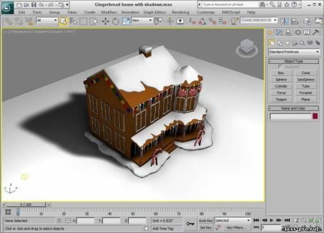Open the Select by Name dialog

73,21
